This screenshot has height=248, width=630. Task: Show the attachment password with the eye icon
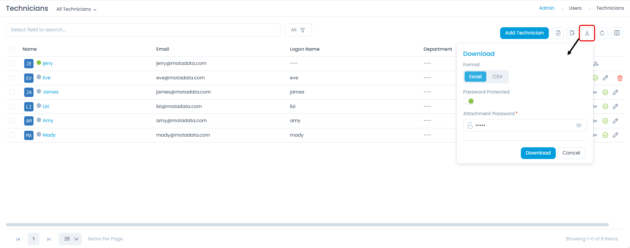coord(579,125)
